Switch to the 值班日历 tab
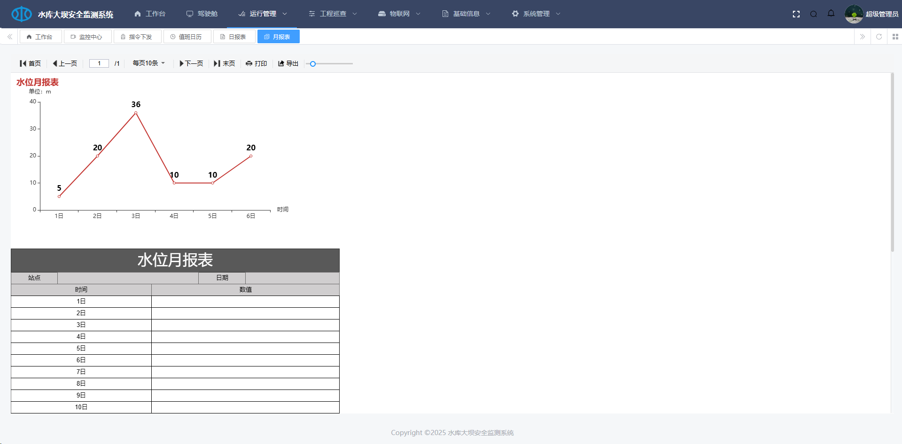The image size is (902, 444). point(187,37)
